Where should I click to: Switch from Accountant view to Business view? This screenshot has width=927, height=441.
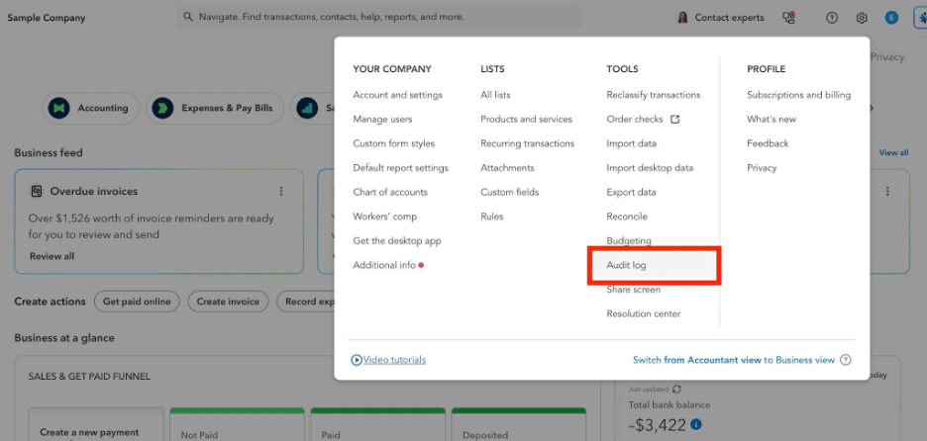click(x=734, y=360)
